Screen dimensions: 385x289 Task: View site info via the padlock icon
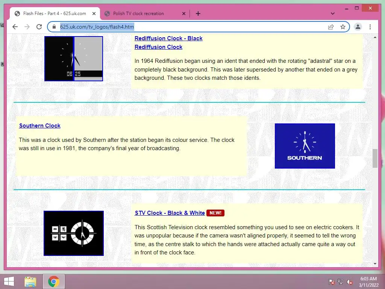pyautogui.click(x=54, y=27)
